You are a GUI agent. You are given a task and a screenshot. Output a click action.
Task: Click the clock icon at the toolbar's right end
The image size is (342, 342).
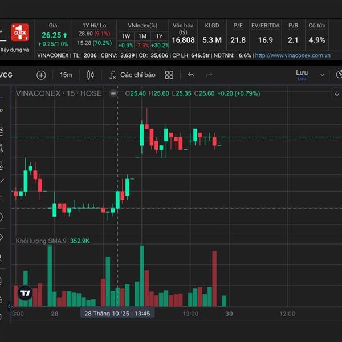tap(339, 75)
